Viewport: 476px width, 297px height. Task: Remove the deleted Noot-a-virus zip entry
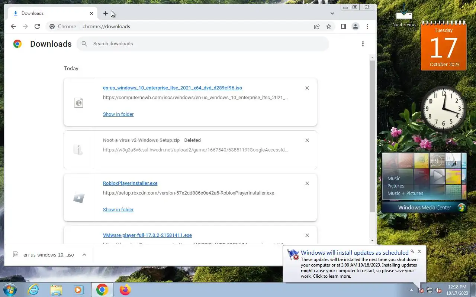tap(307, 140)
